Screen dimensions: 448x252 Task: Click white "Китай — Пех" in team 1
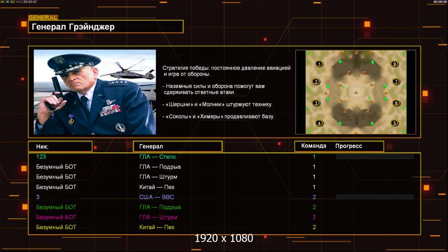pyautogui.click(x=157, y=187)
